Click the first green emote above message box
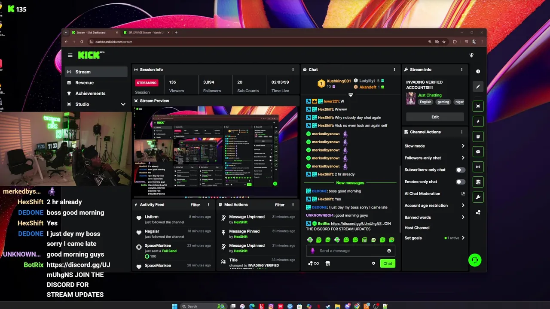Image resolution: width=550 pixels, height=309 pixels. 310,240
